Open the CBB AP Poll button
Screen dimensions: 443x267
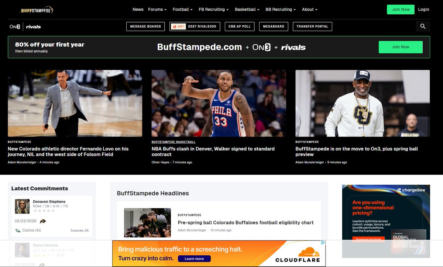pyautogui.click(x=240, y=27)
